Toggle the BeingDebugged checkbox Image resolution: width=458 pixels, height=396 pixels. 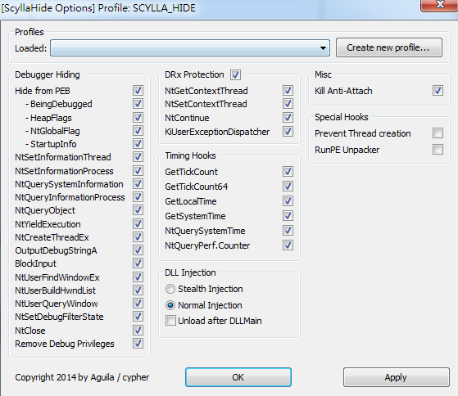138,104
